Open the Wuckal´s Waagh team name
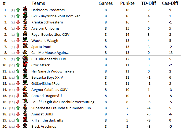This screenshot has width=181, height=129. [45, 41]
